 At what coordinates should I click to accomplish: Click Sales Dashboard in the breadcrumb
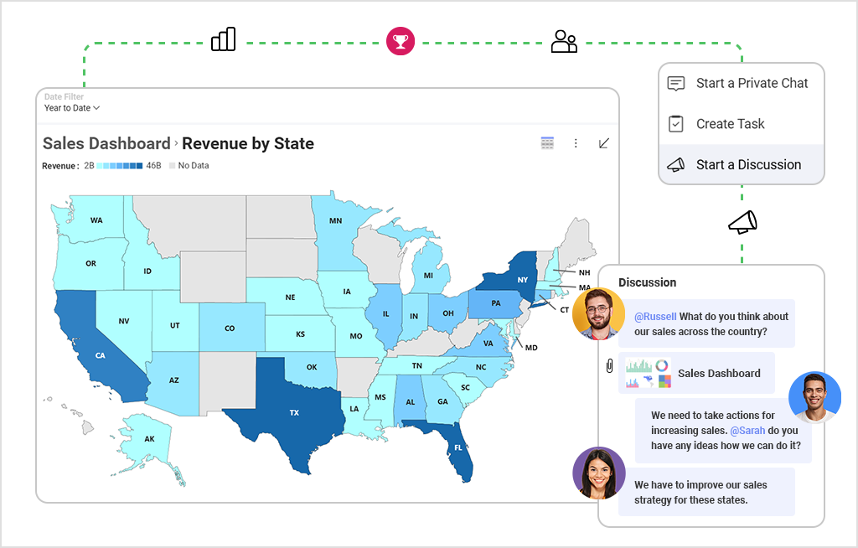(x=106, y=143)
